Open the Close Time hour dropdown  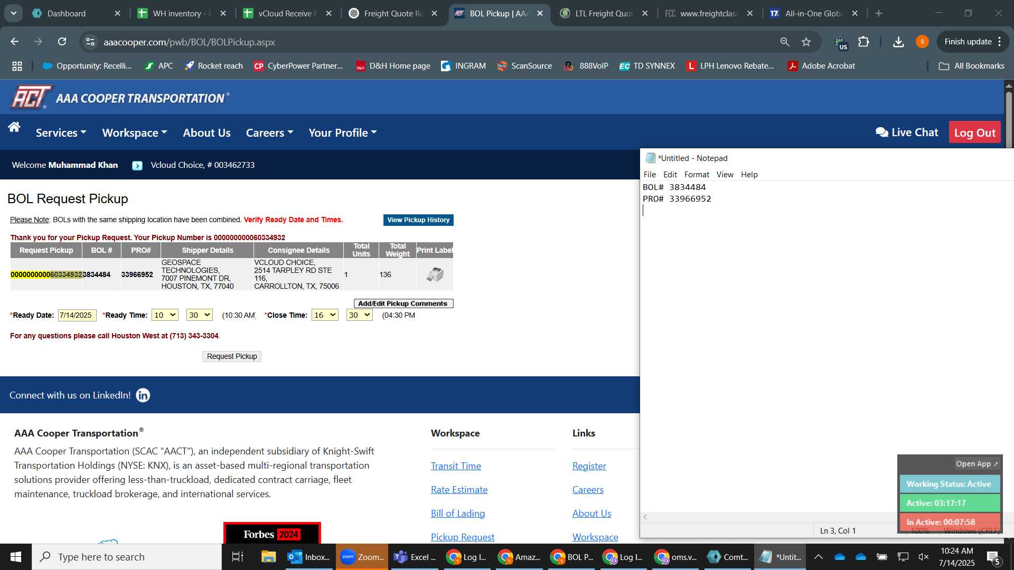(x=325, y=315)
